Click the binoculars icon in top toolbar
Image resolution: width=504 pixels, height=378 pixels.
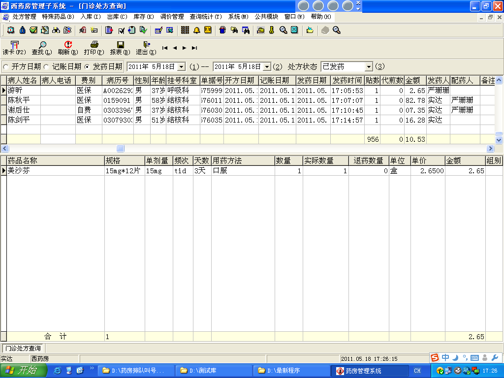click(x=56, y=31)
